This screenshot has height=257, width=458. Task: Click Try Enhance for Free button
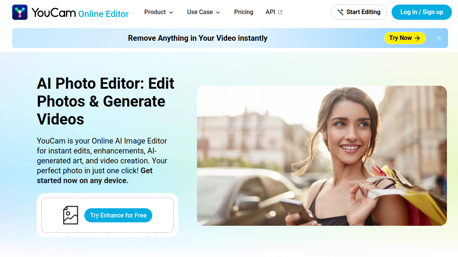coord(118,215)
